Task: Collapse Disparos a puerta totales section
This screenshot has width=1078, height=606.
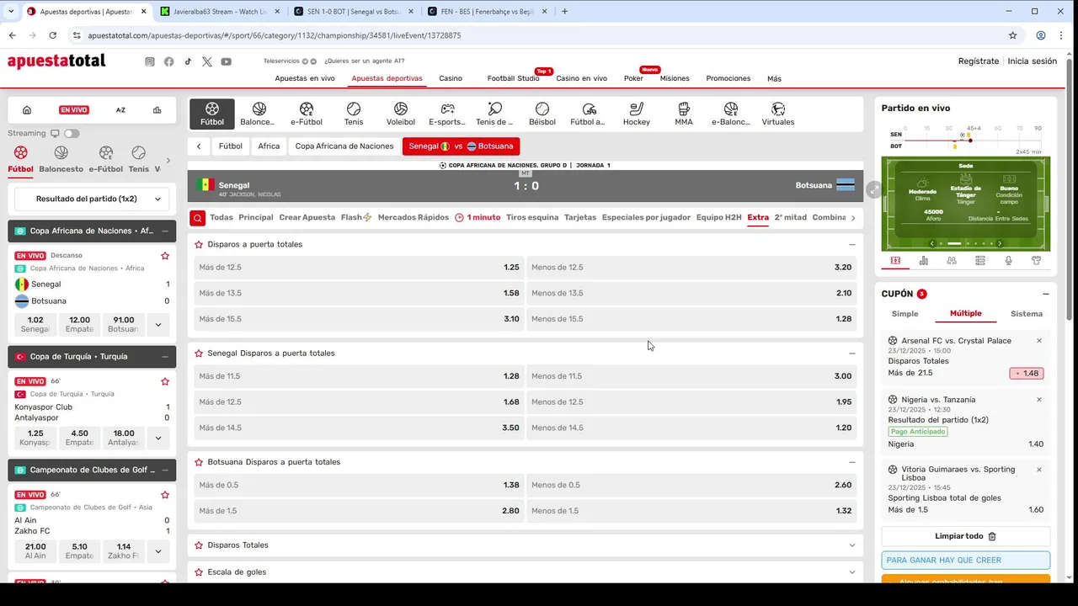Action: (x=852, y=245)
